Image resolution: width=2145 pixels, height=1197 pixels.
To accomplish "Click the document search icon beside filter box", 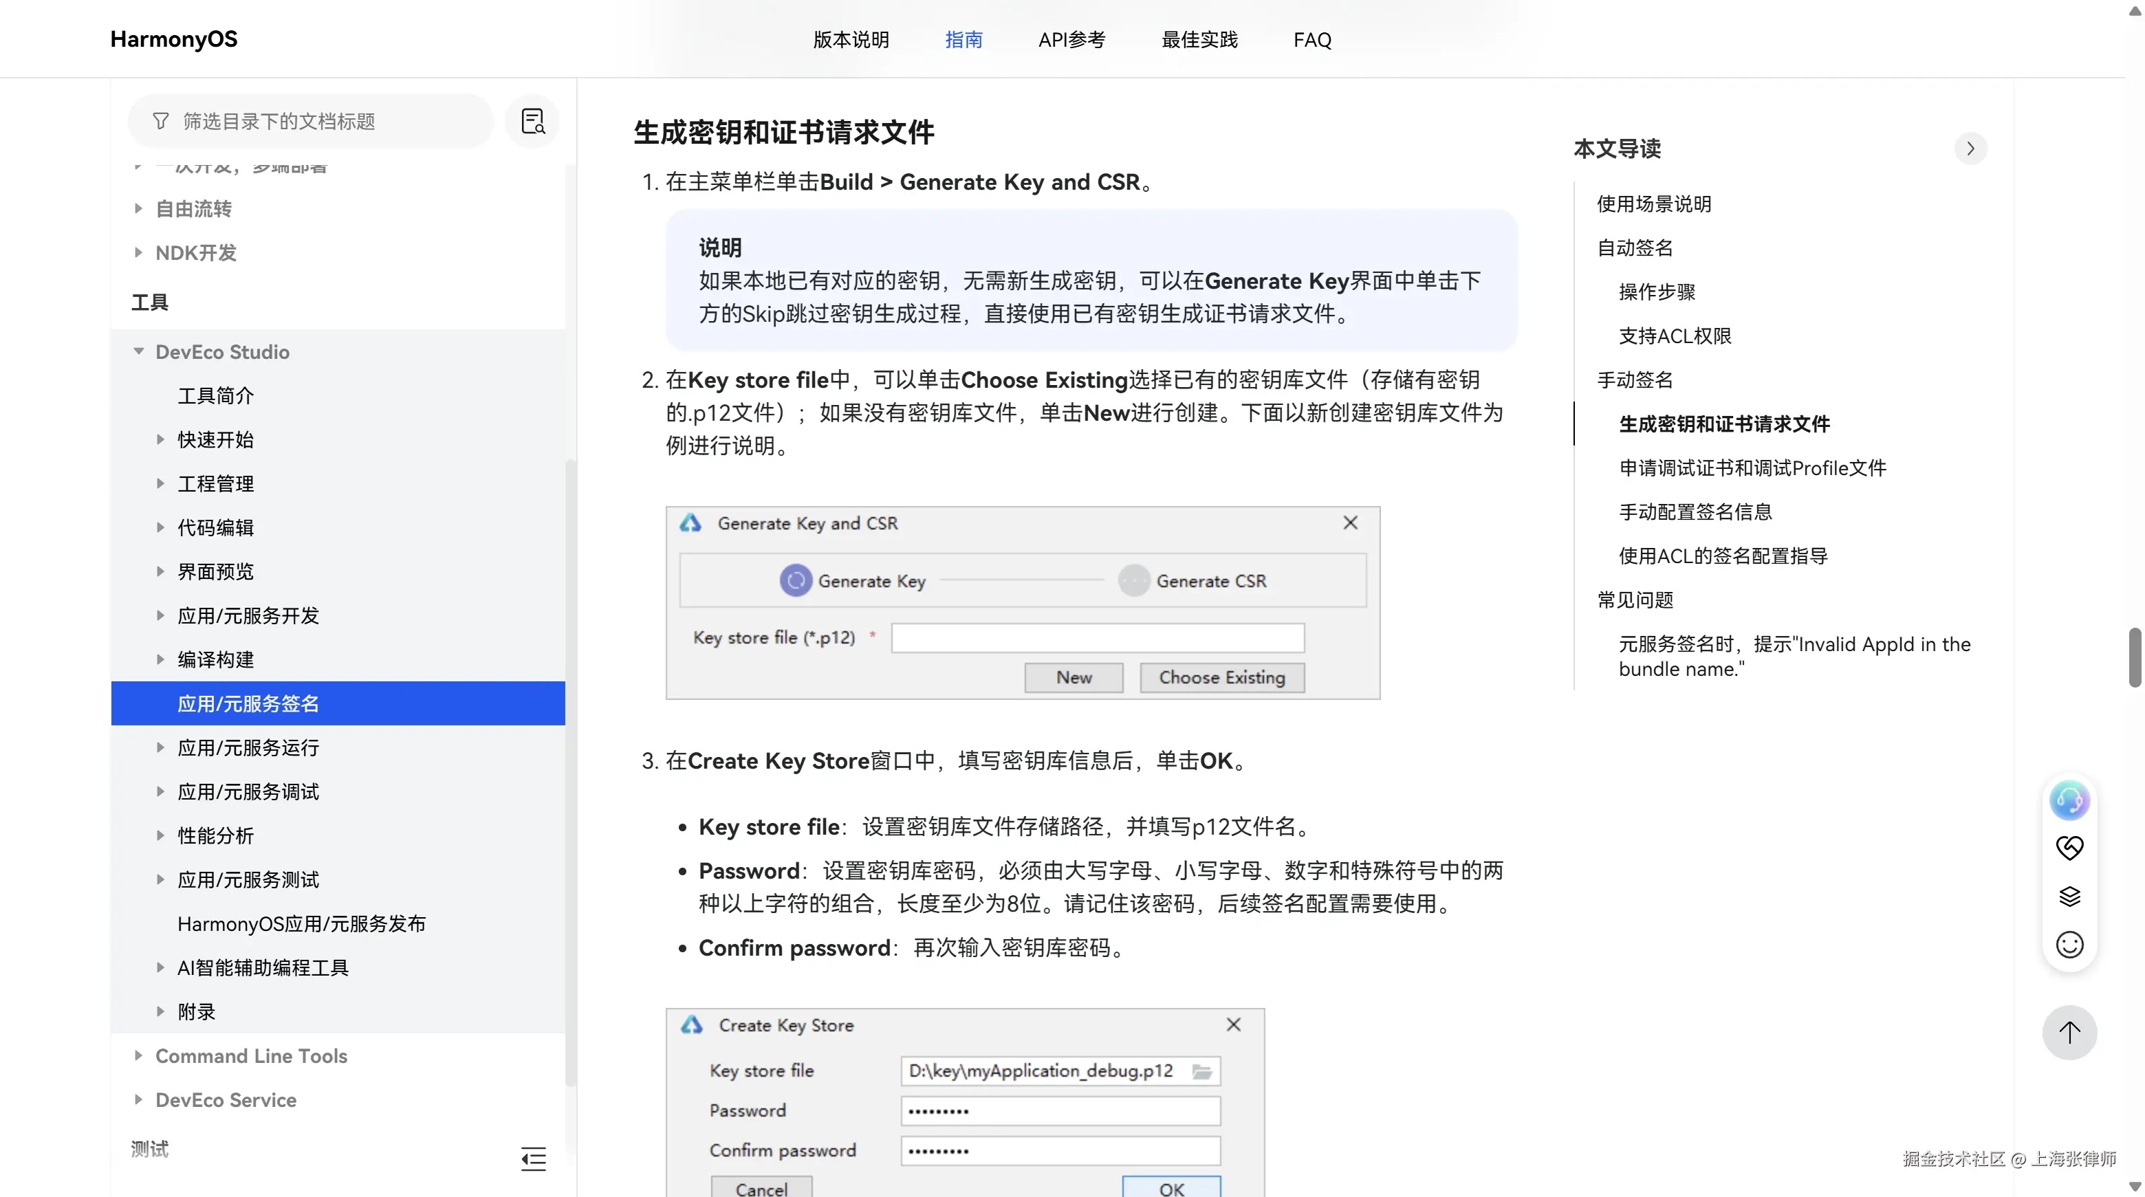I will pos(532,122).
